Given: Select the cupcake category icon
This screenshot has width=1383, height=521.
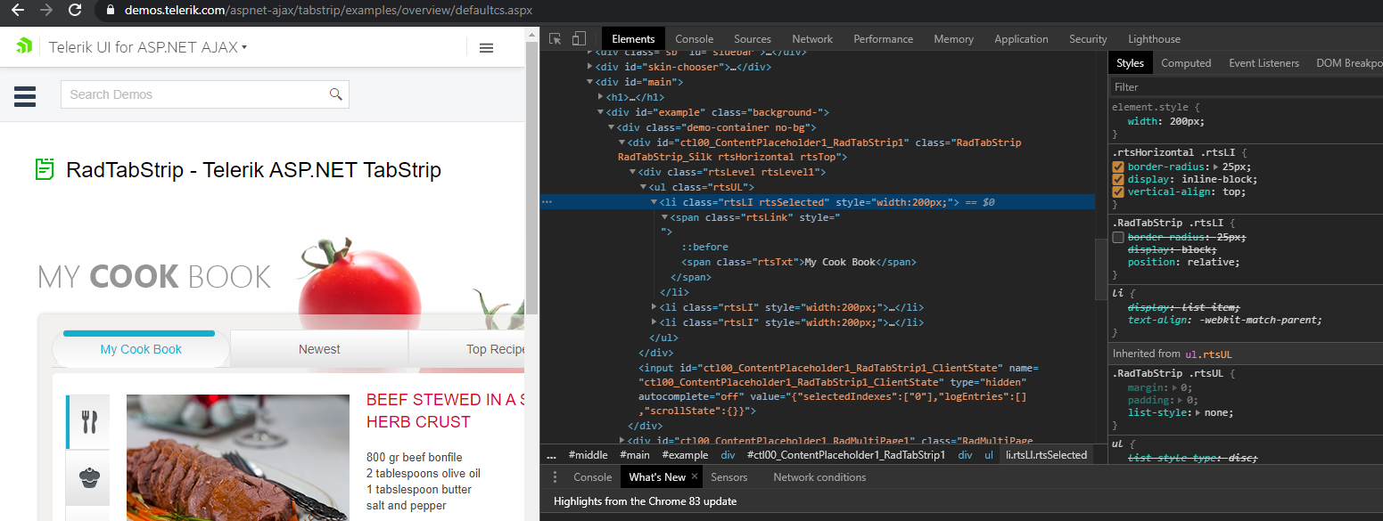Looking at the screenshot, I should [x=88, y=477].
